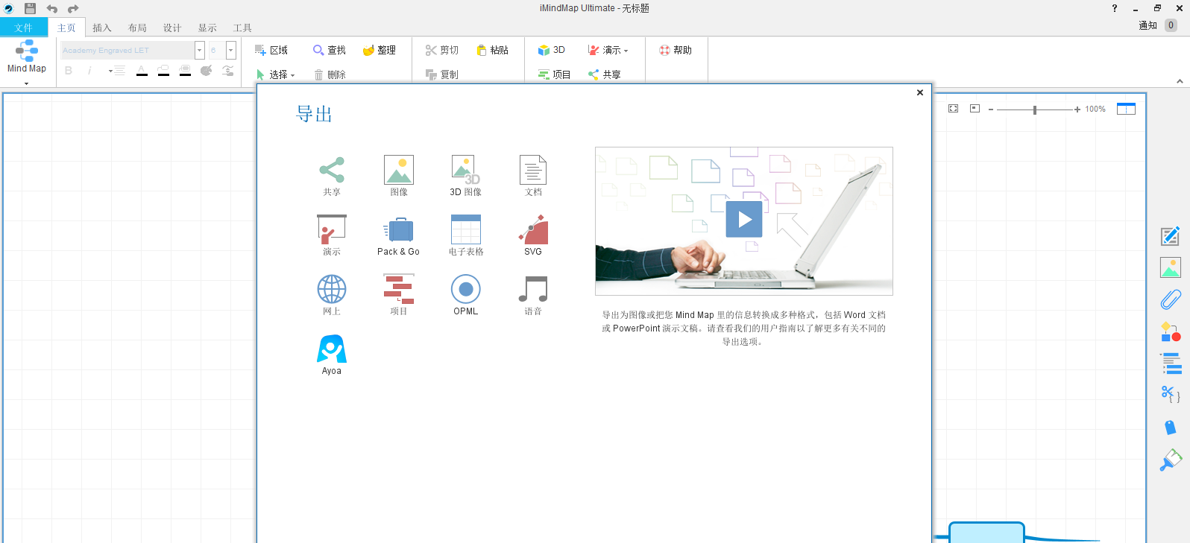
Task: Choose the Spreadsheet export option
Action: [466, 235]
